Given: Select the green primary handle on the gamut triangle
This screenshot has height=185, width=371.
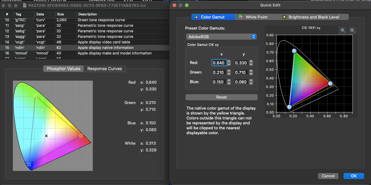Looking at the screenshot, I should [x=294, y=51].
